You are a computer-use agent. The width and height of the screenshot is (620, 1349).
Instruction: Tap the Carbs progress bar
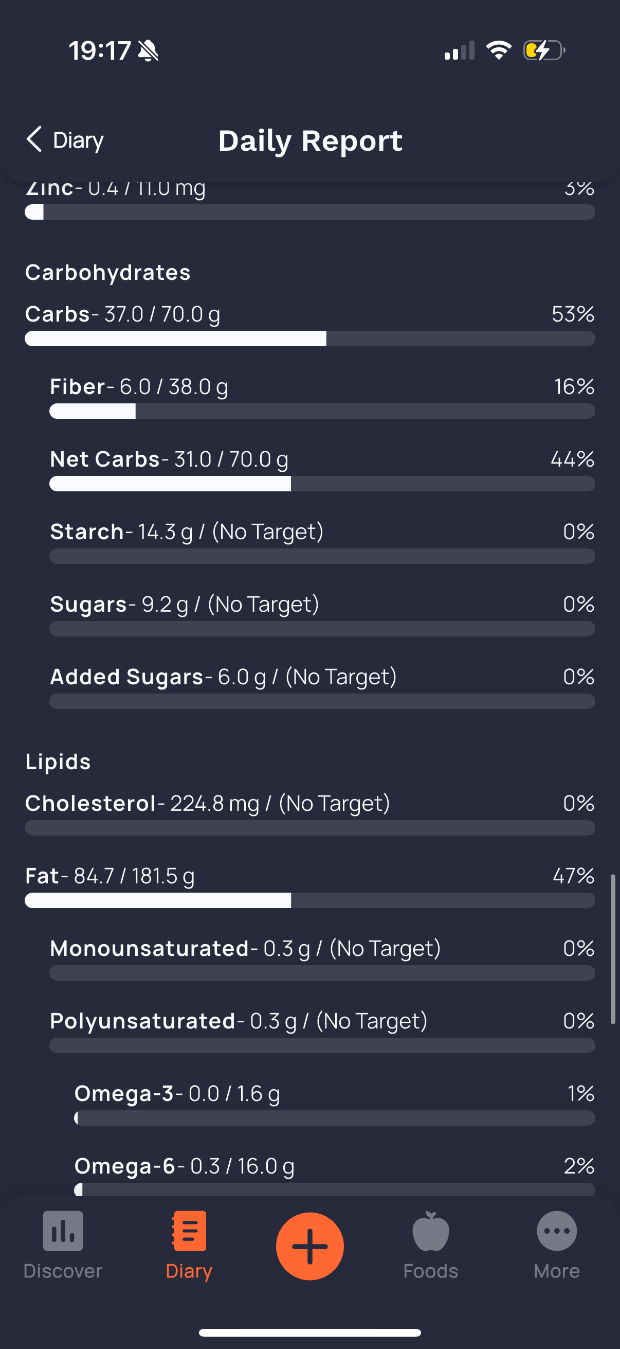(x=309, y=339)
